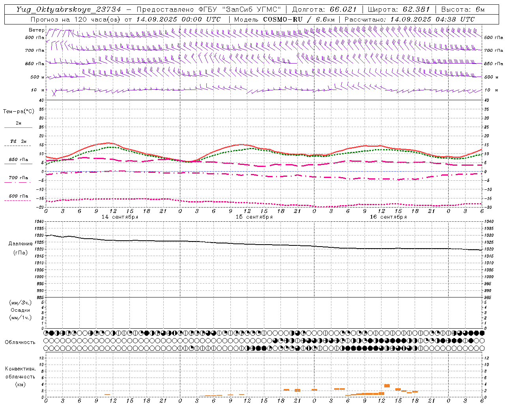The width and height of the screenshot is (505, 404).
Task: Click the forecast start 14.09.2025 00:00 UTC
Action: click(x=179, y=19)
